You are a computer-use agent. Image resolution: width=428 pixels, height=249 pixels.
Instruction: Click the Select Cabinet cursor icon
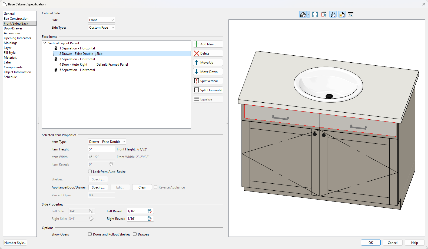point(324,14)
